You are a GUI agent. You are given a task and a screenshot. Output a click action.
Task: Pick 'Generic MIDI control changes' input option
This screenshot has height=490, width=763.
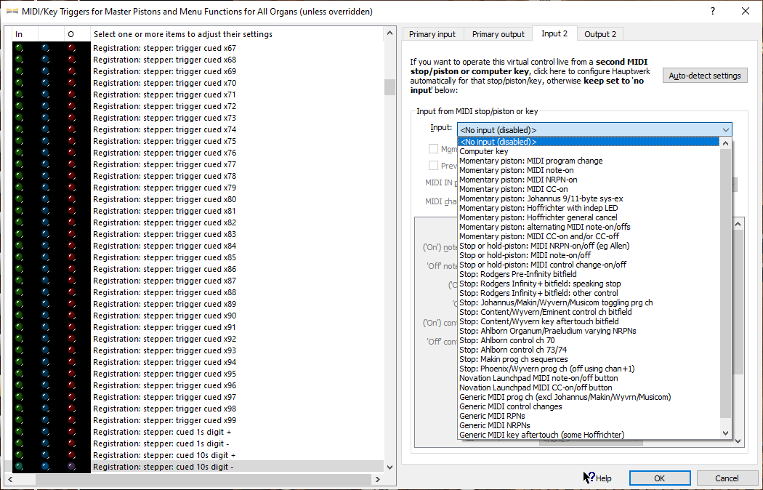510,406
